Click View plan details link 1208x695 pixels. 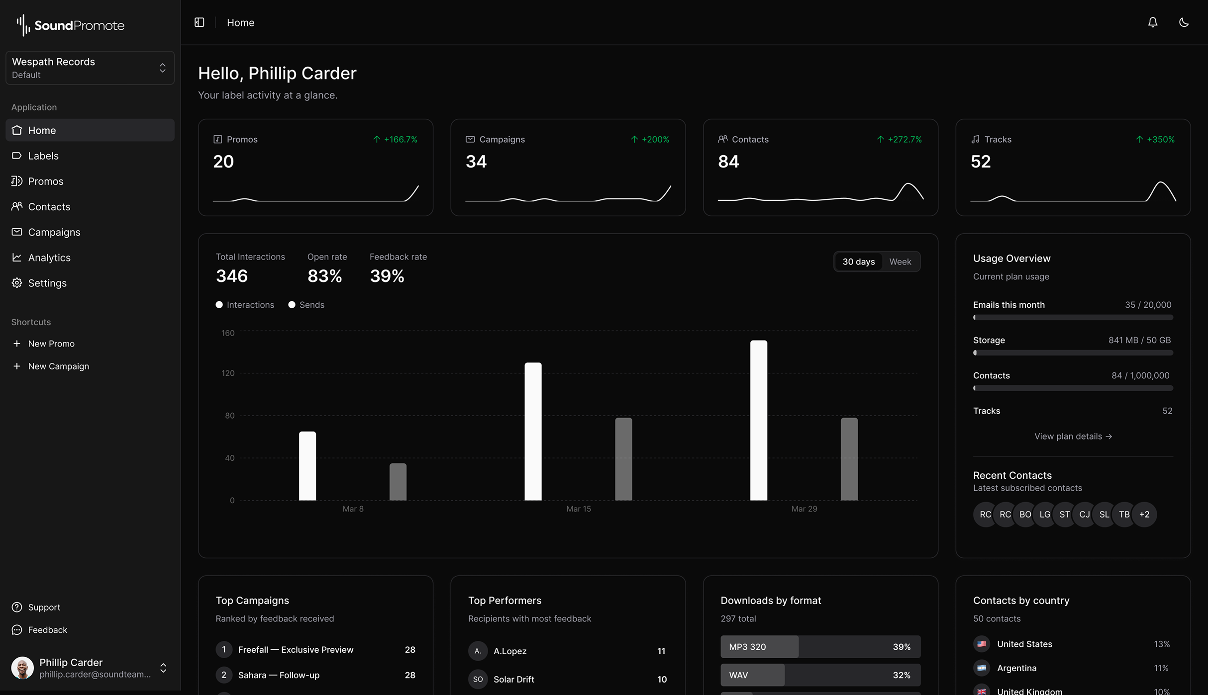[1073, 436]
